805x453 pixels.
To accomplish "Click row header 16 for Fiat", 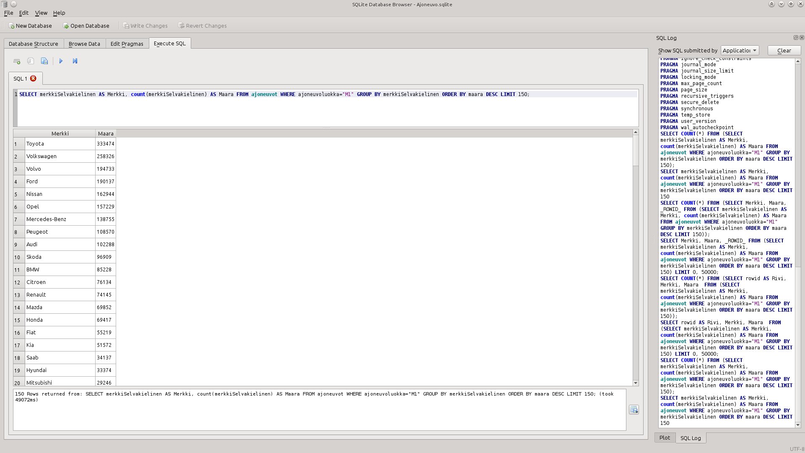I will click(x=19, y=332).
